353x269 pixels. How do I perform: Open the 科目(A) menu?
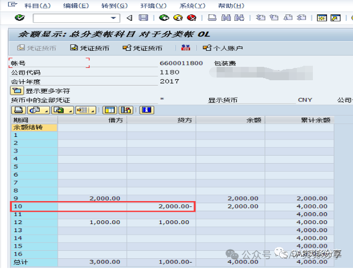point(36,5)
